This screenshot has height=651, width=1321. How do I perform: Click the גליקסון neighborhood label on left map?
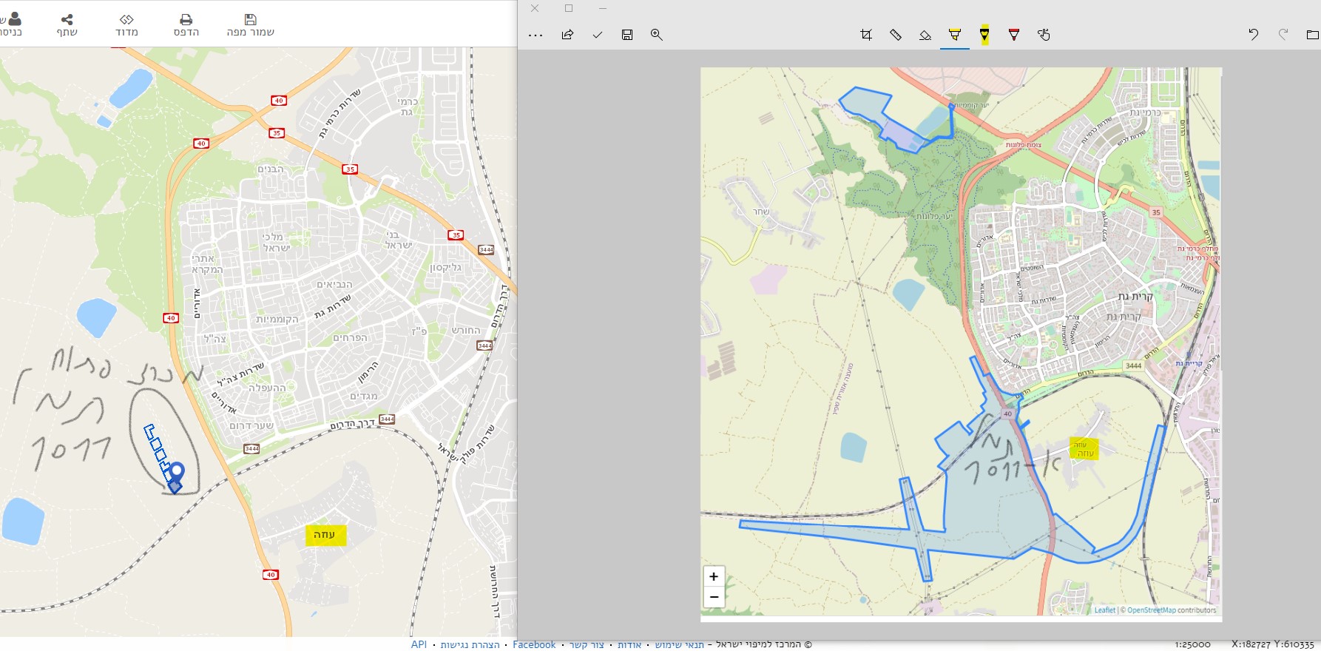click(445, 268)
